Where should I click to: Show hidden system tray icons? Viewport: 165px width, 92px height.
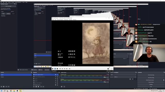tap(150, 91)
